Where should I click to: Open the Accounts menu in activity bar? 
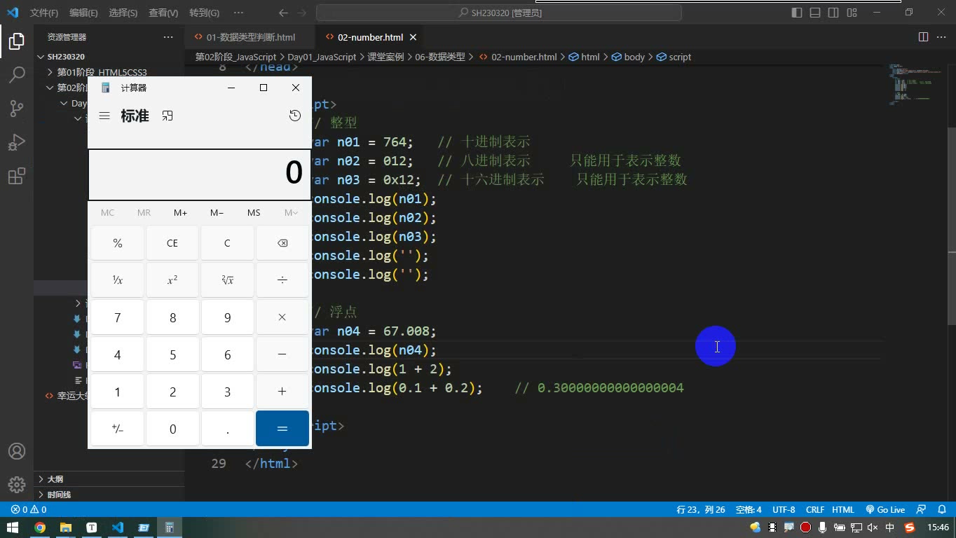(x=17, y=451)
